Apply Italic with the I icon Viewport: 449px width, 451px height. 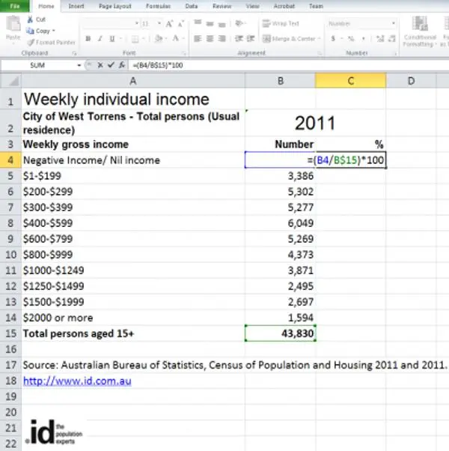(x=100, y=39)
